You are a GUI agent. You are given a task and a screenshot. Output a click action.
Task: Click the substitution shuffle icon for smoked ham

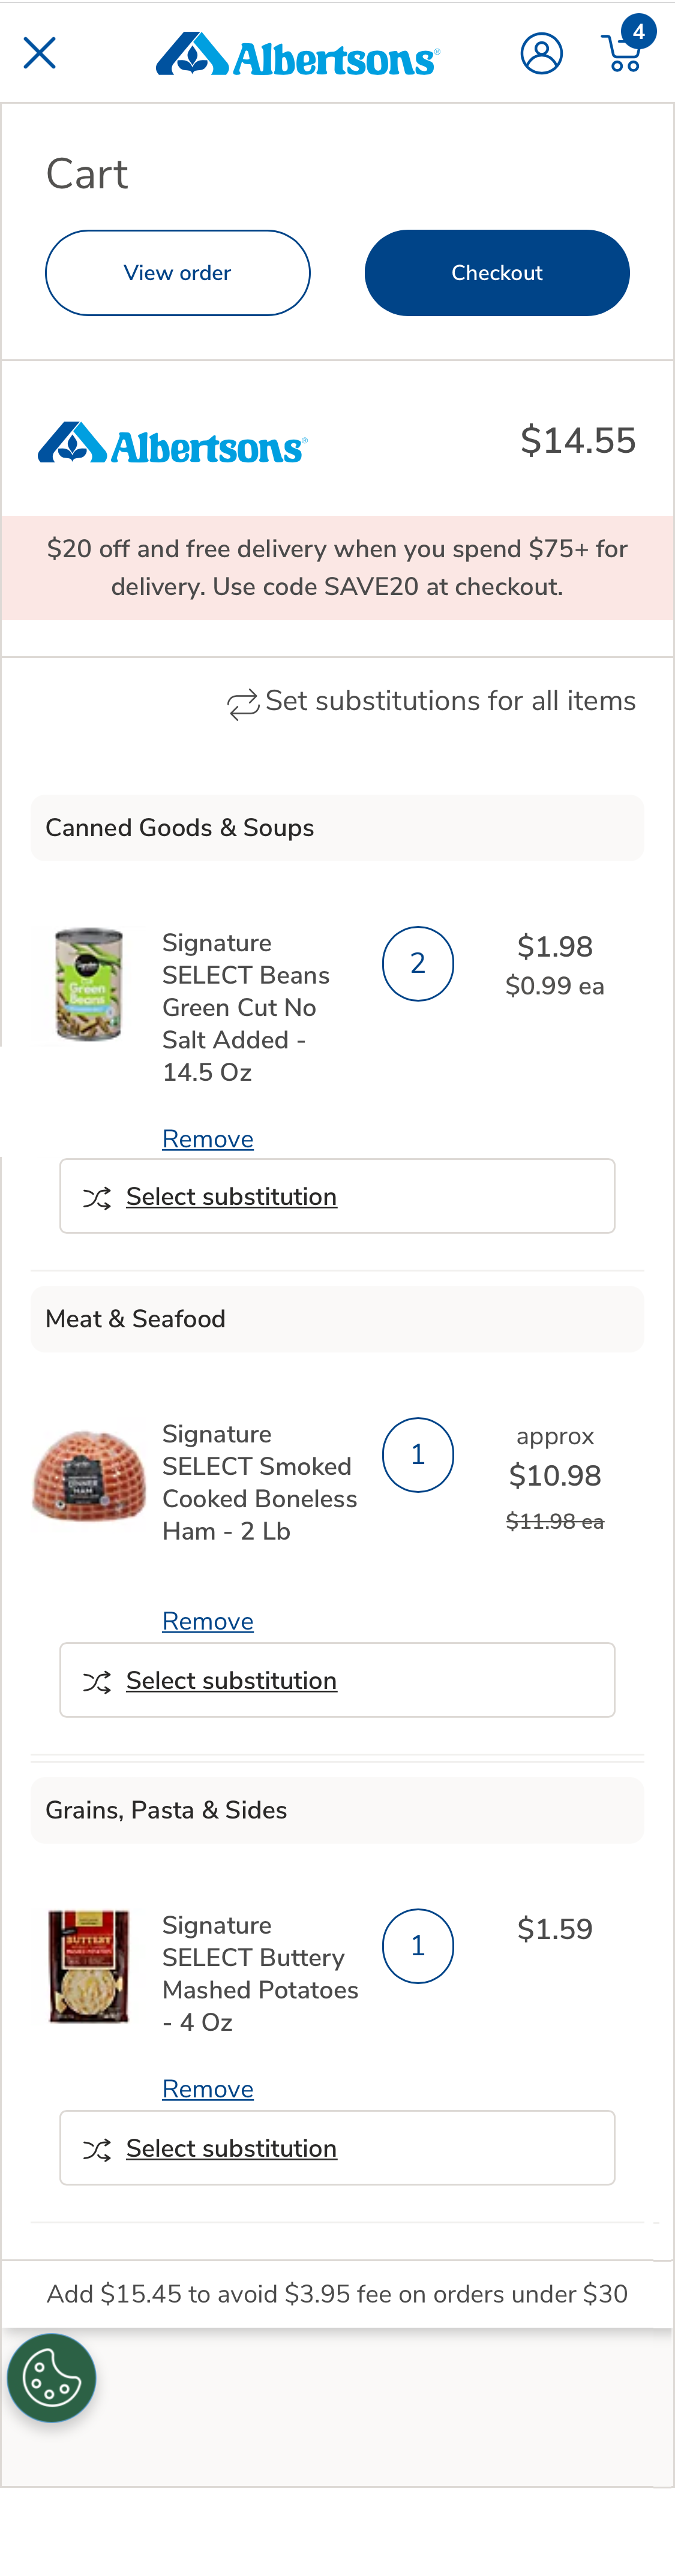pos(96,1681)
